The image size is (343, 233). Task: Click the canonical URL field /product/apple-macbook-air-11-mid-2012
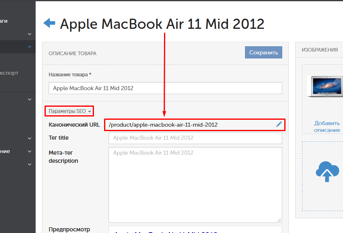[x=195, y=125]
